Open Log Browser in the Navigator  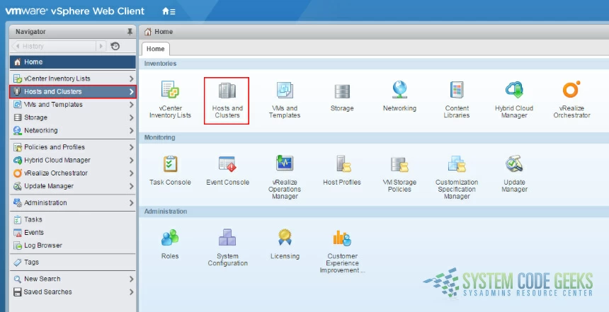(x=73, y=245)
